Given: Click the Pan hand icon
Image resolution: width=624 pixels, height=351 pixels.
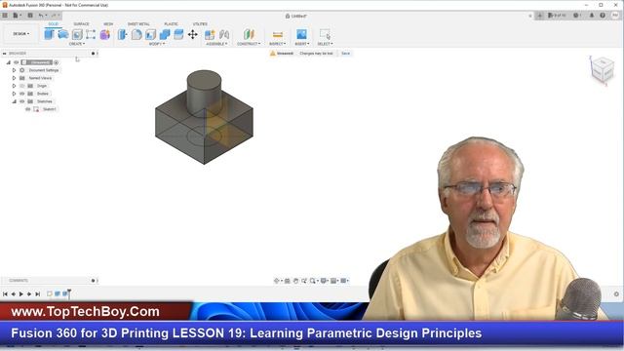Looking at the screenshot, I should [x=295, y=281].
